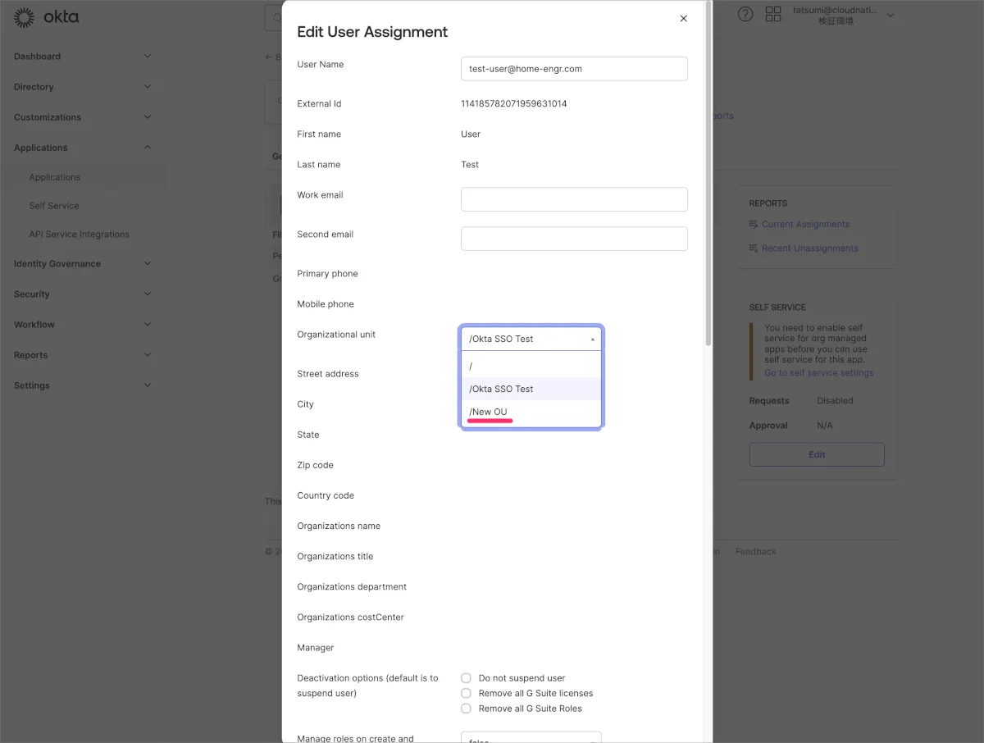Expand the Directory sidebar section
This screenshot has height=743, width=984.
click(148, 87)
